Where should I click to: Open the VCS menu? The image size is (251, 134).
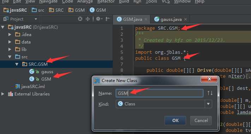[166, 1]
